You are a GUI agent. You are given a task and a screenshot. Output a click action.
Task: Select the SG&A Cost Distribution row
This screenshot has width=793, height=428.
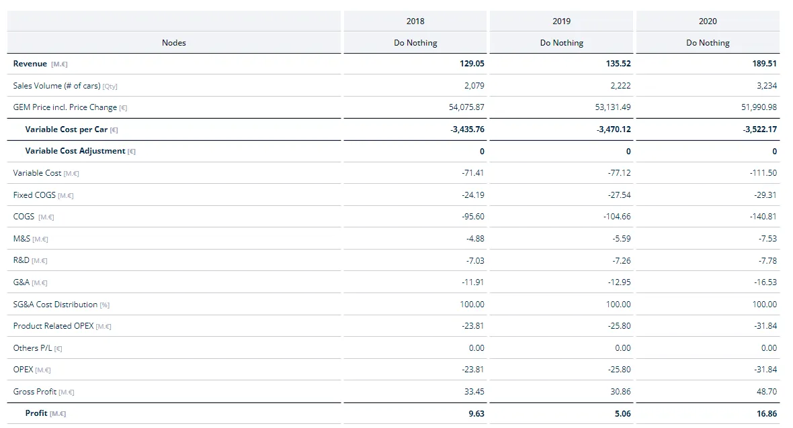point(393,305)
